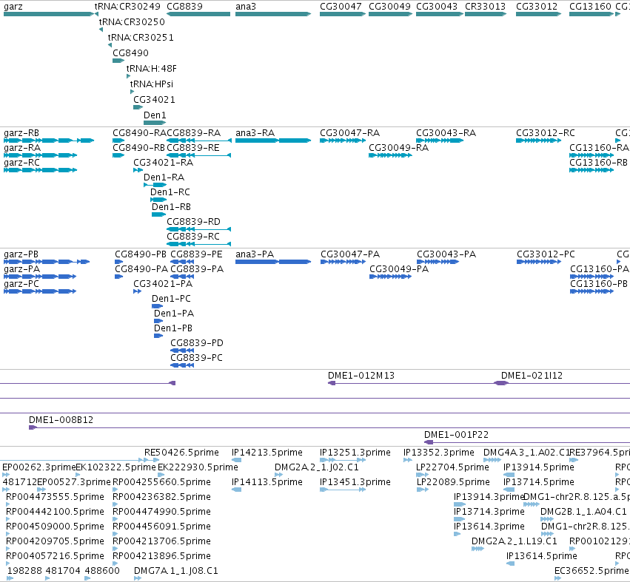The height and width of the screenshot is (582, 630).
Task: Click the CR33013 gene label
Action: (485, 7)
